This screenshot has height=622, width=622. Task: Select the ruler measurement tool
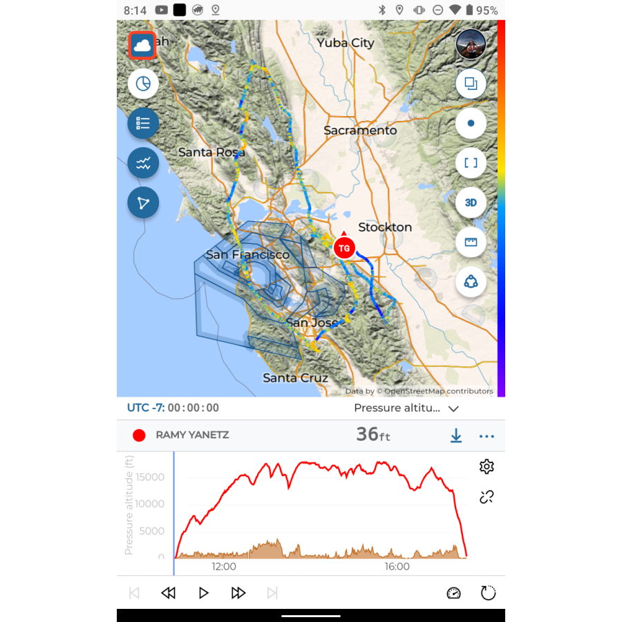click(471, 242)
